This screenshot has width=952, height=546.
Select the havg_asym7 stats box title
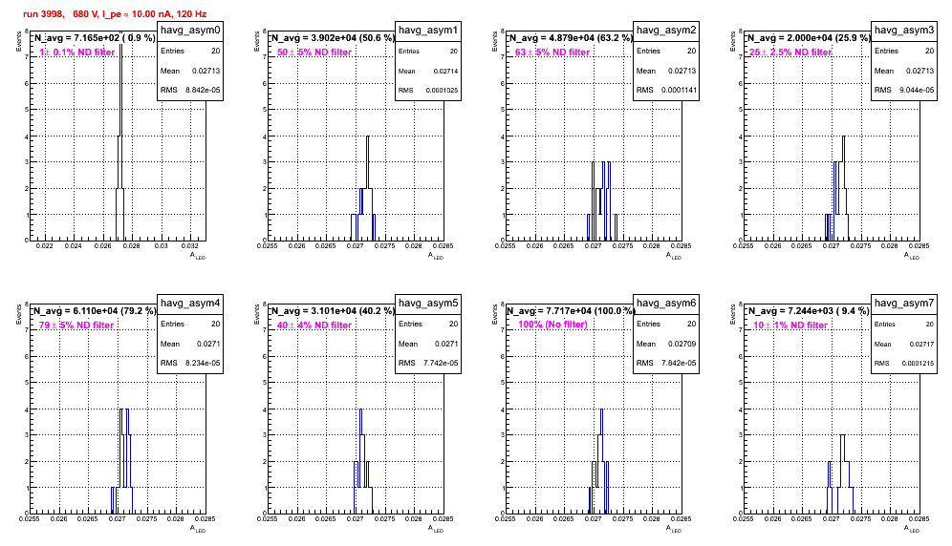click(x=904, y=304)
